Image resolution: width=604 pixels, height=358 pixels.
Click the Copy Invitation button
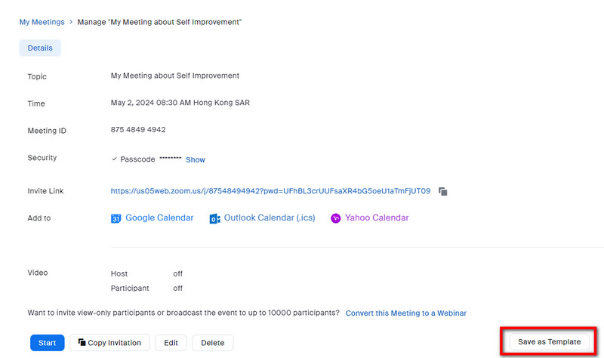tap(109, 343)
